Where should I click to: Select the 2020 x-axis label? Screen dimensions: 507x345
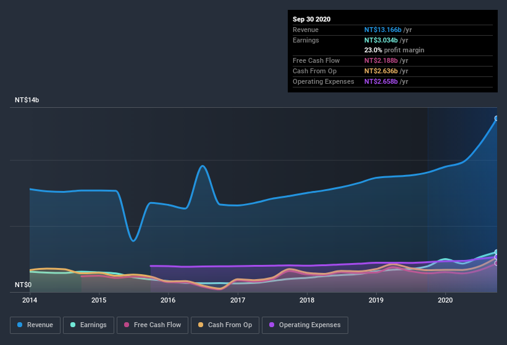445,300
